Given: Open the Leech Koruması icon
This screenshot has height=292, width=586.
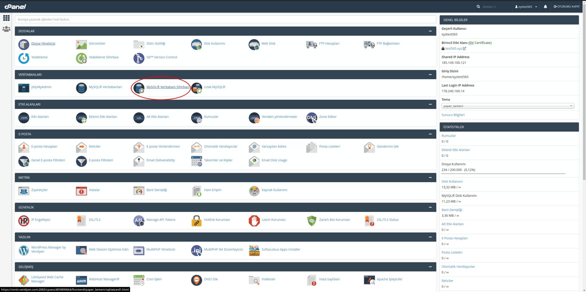Looking at the screenshot, I should click(x=254, y=221).
